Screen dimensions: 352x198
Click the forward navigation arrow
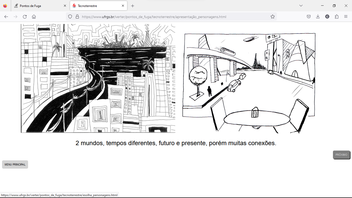click(15, 17)
